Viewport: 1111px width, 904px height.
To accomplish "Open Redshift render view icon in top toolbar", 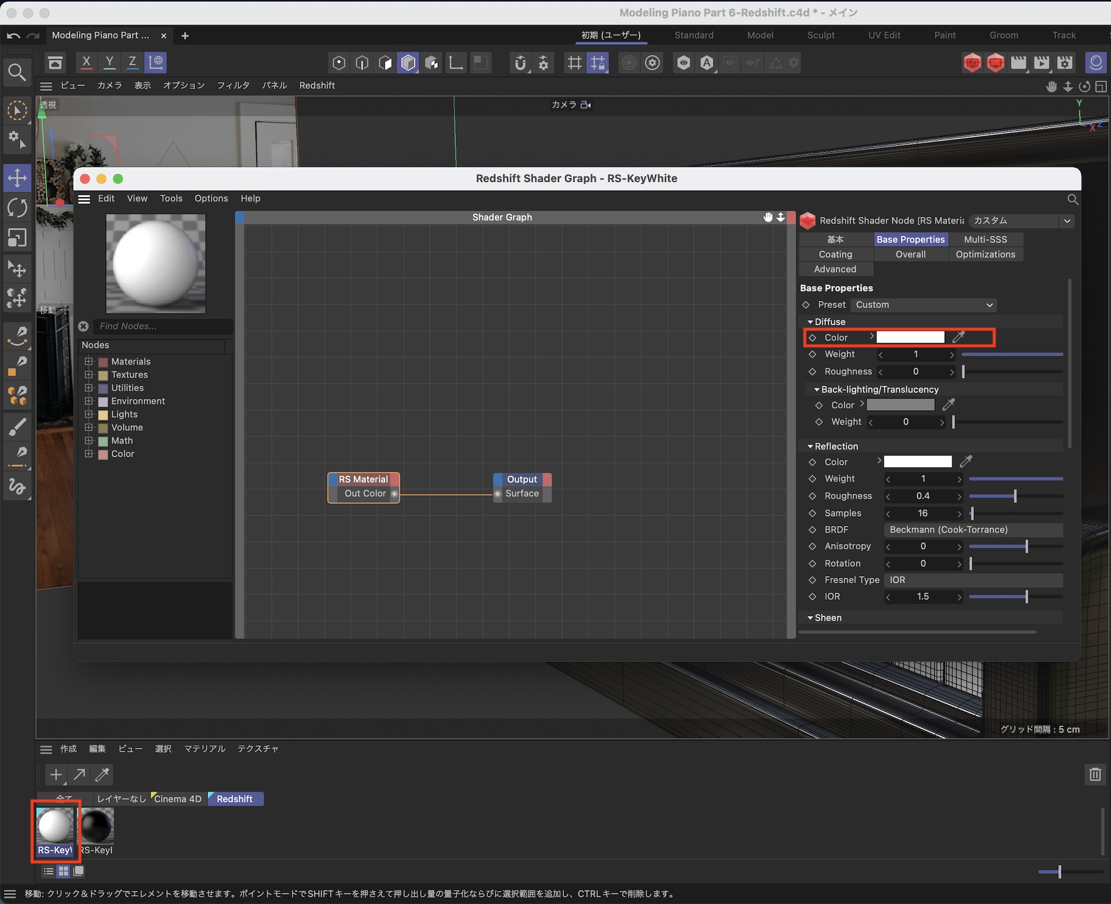I will pos(972,63).
